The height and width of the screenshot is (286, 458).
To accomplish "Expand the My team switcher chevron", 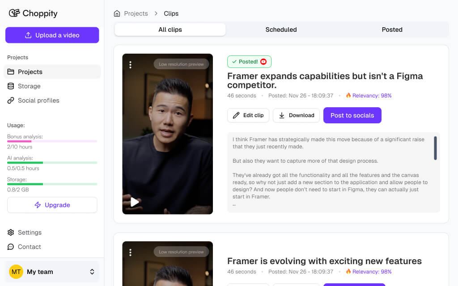I will tap(92, 272).
